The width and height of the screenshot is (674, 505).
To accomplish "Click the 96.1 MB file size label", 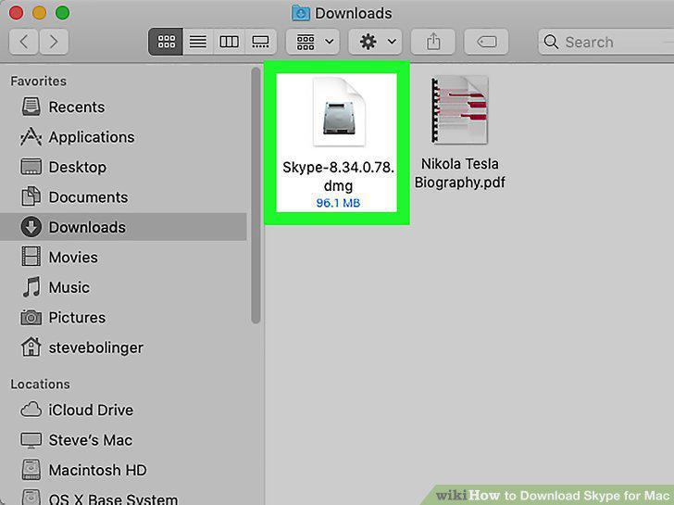I will pyautogui.click(x=338, y=203).
